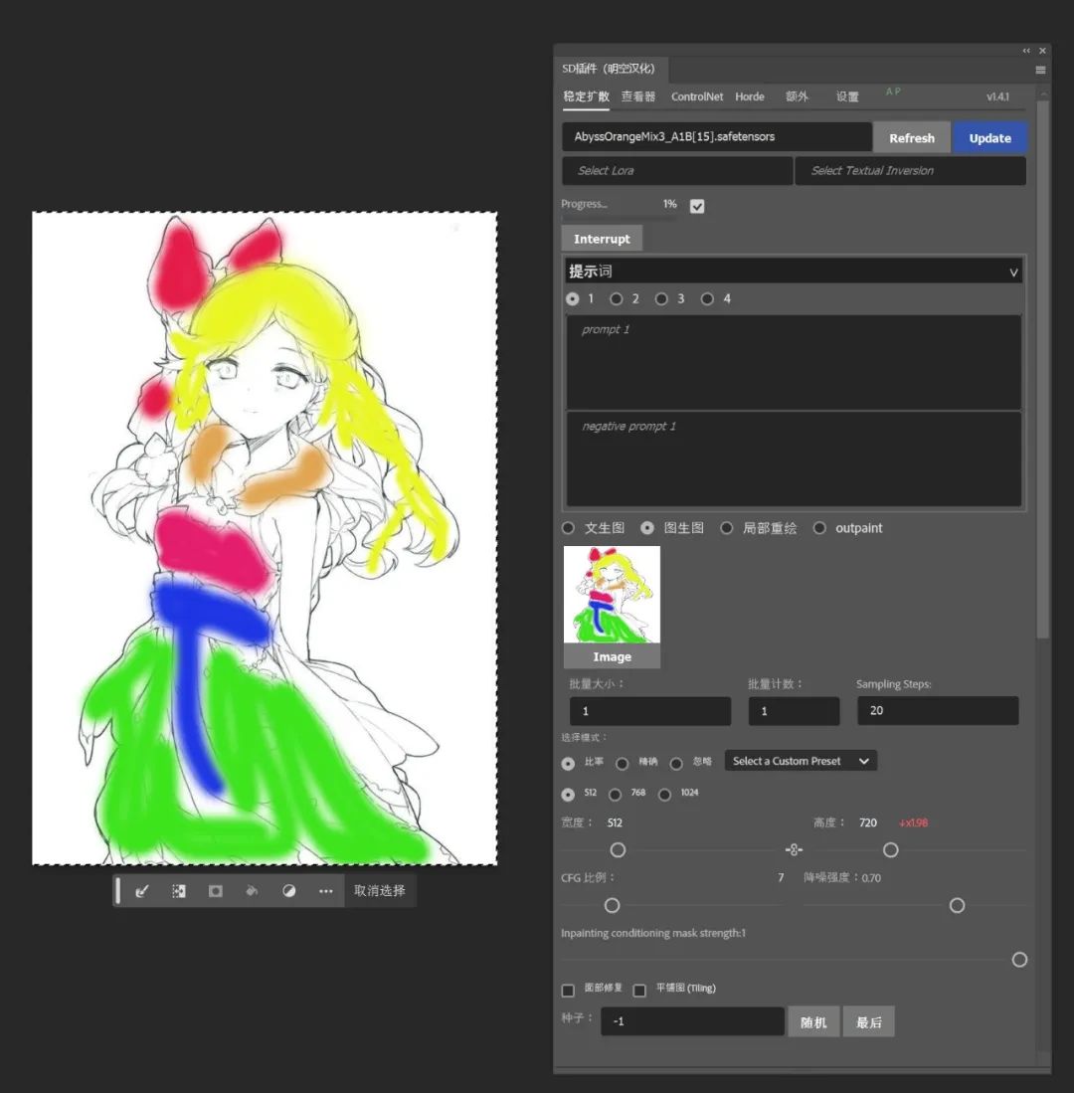
Task: Click the CFG 比例 slider handle
Action: (x=612, y=905)
